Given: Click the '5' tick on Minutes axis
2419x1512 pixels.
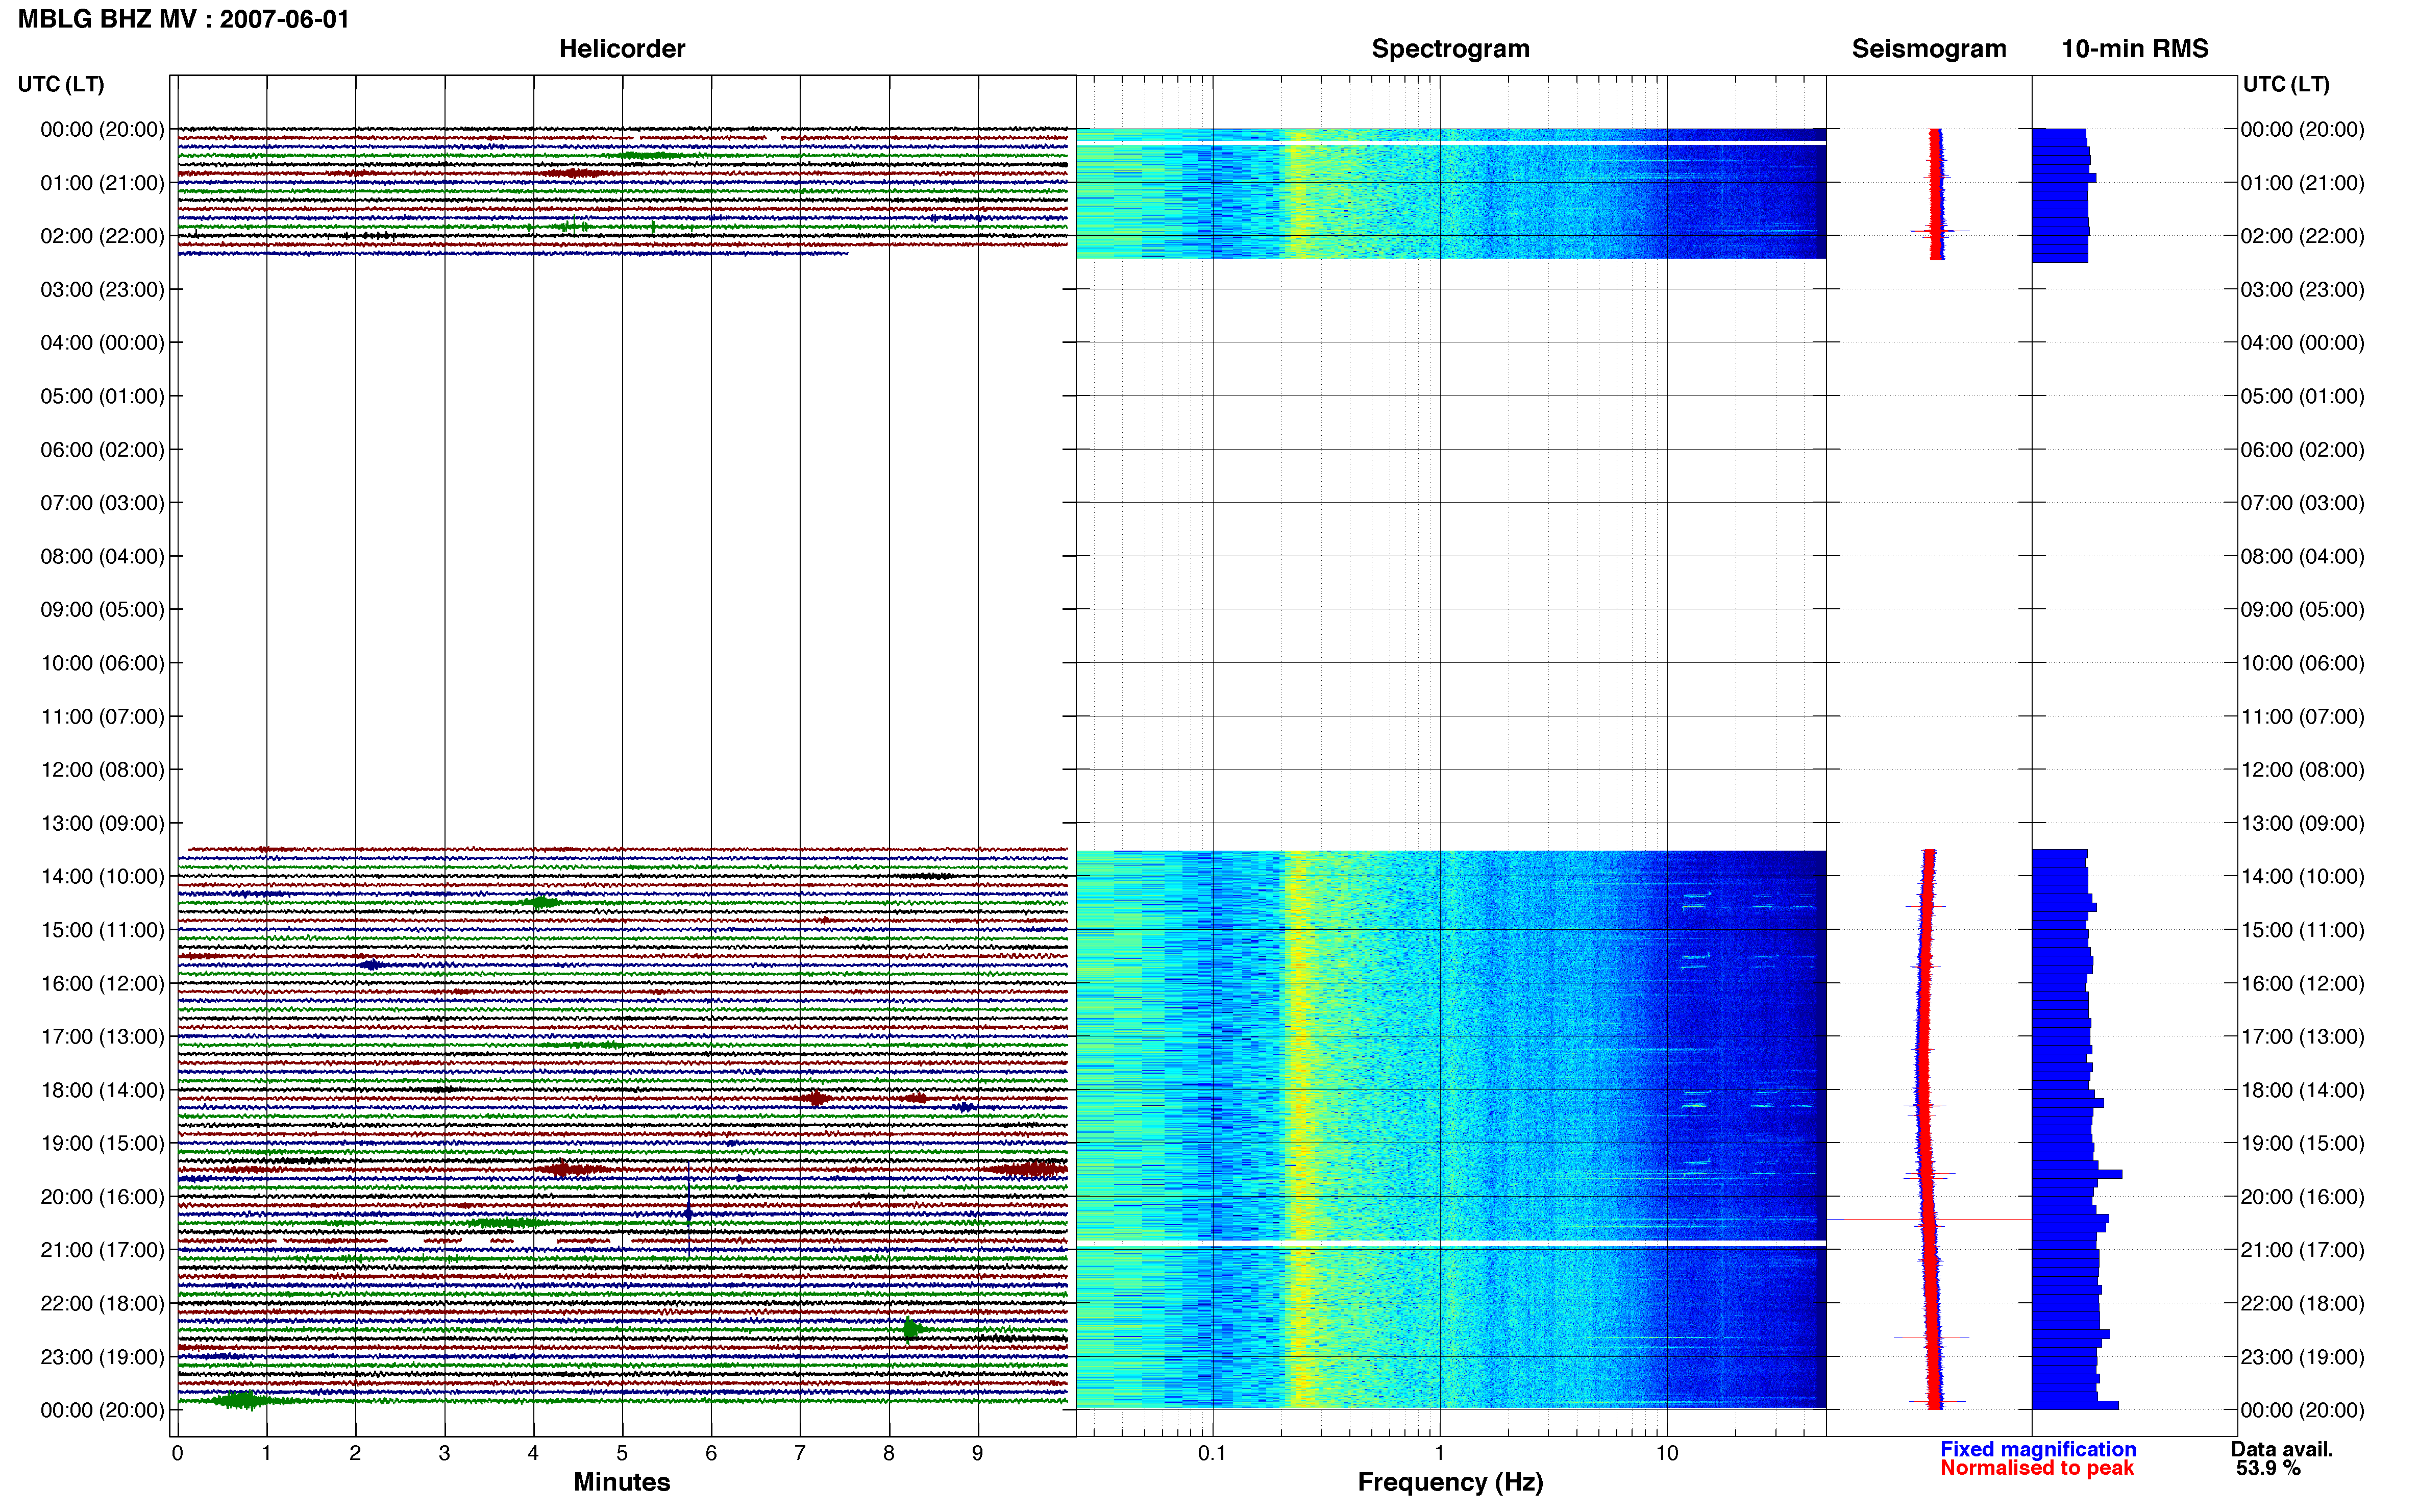Looking at the screenshot, I should pyautogui.click(x=622, y=1453).
